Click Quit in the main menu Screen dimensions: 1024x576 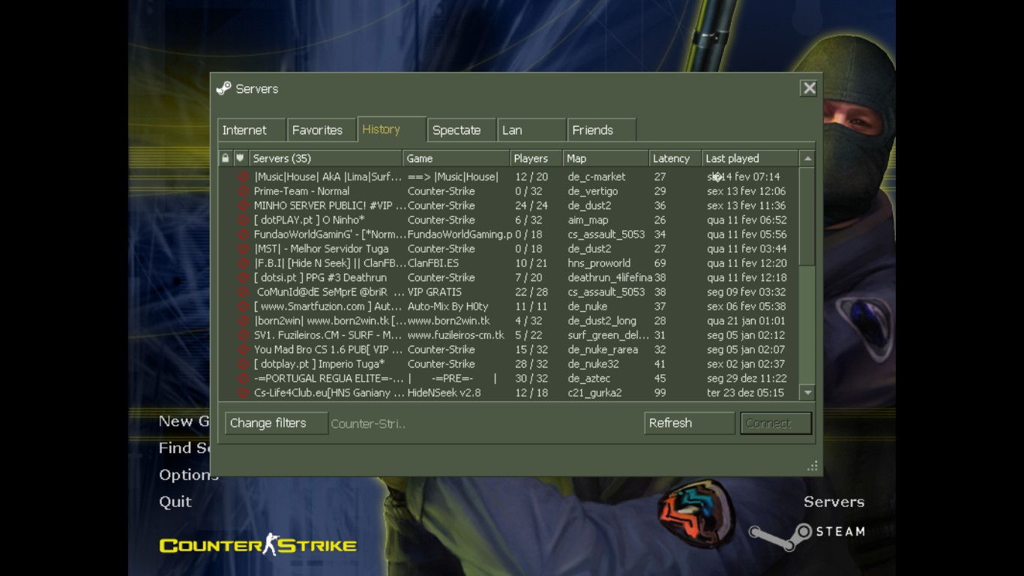(175, 502)
